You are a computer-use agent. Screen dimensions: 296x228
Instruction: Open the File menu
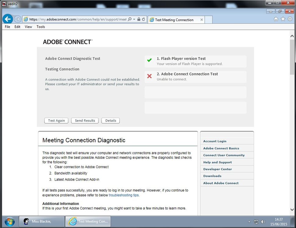(x=8, y=27)
